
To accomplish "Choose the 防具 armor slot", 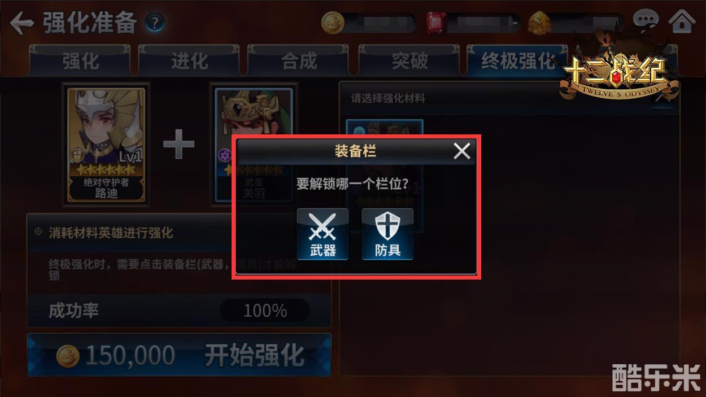I will pyautogui.click(x=387, y=234).
